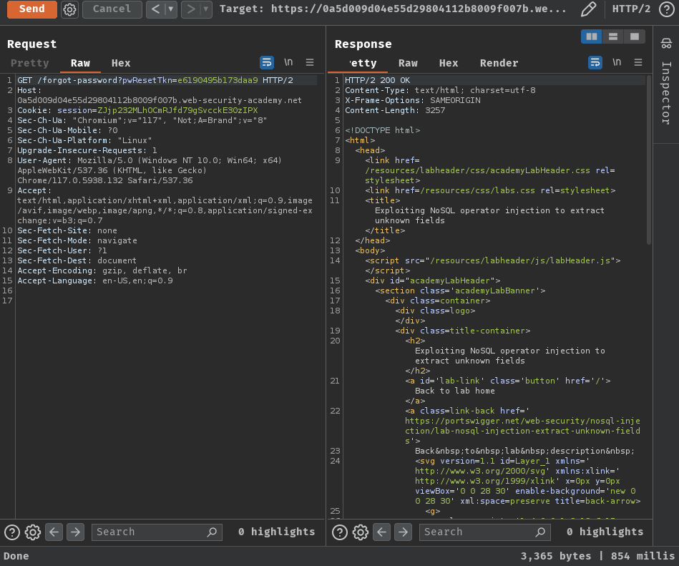Select the Response Pretty tab
679x566 pixels.
pyautogui.click(x=363, y=63)
